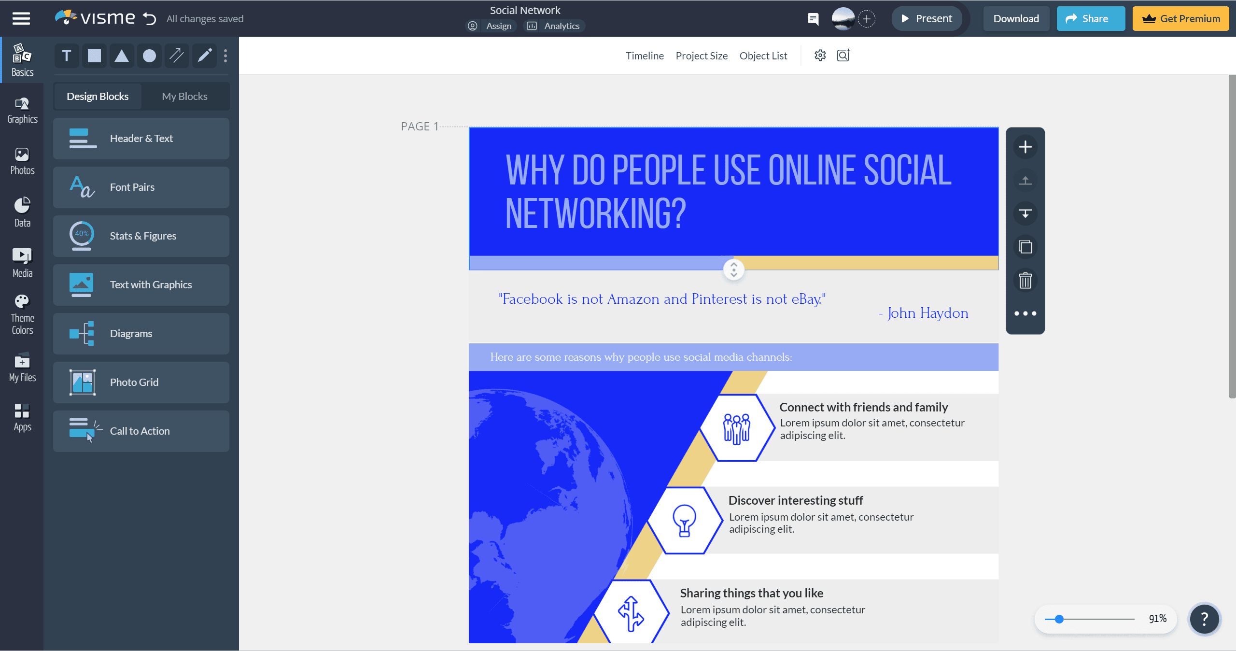The width and height of the screenshot is (1236, 651).
Task: Open the comments icon
Action: tap(813, 19)
